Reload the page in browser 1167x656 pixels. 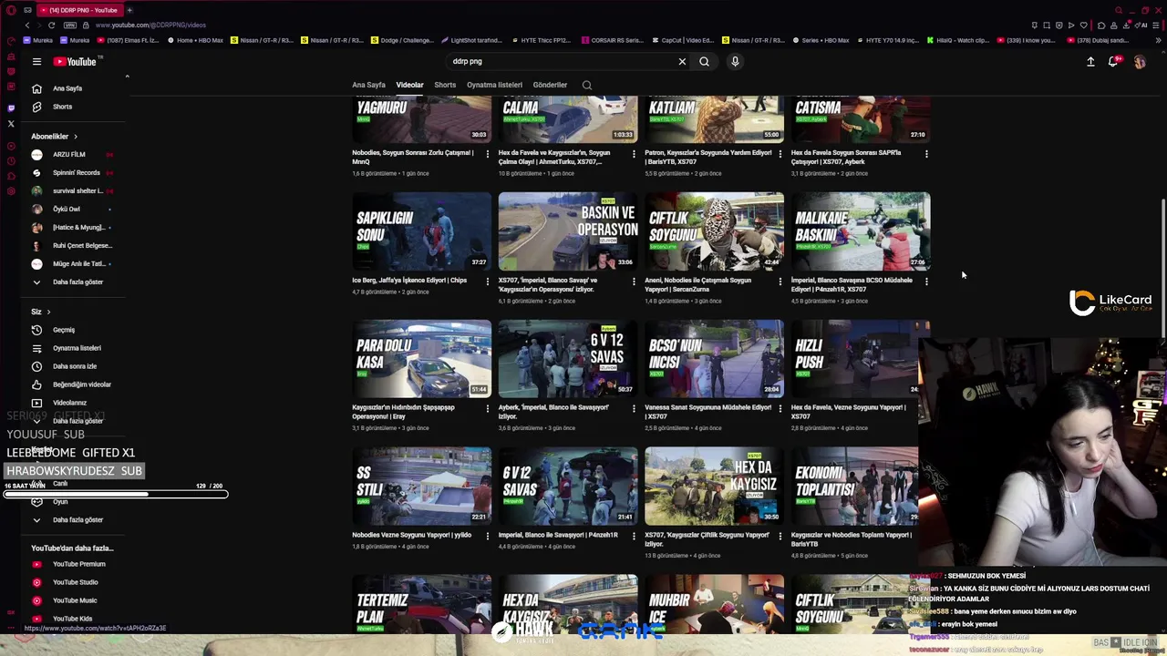click(52, 25)
